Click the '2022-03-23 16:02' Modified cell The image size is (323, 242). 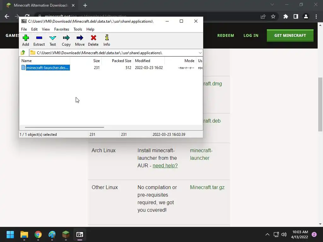pos(149,67)
